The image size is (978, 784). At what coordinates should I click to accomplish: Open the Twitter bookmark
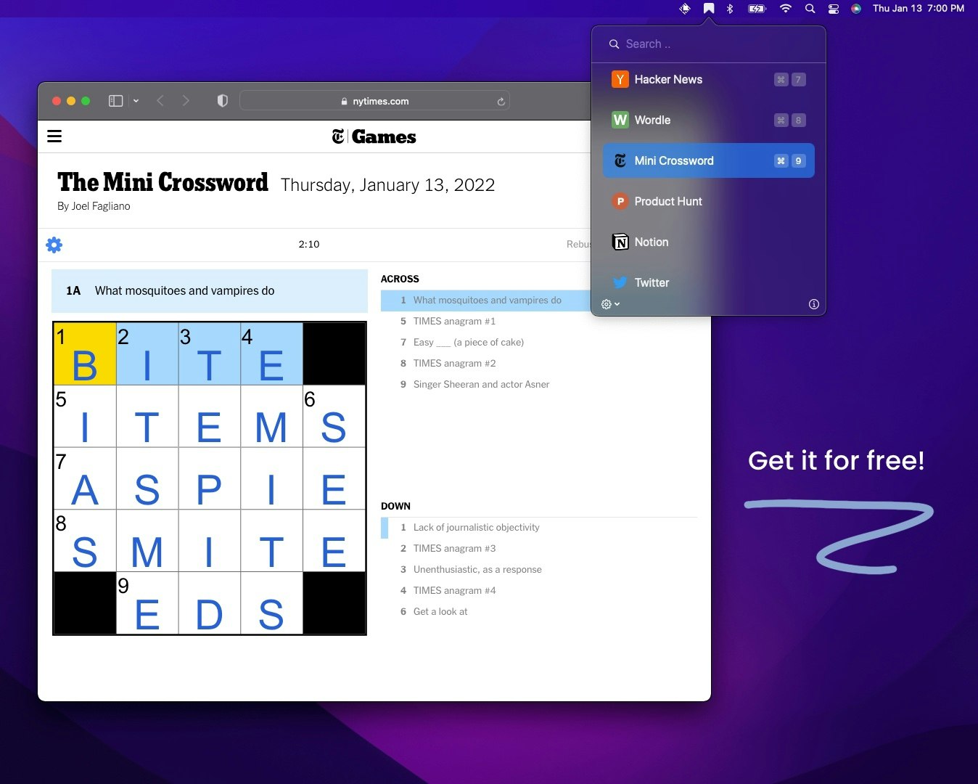click(708, 282)
